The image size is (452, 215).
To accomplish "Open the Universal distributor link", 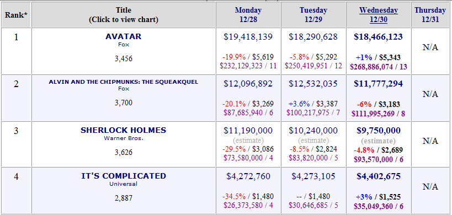I will point(124,184).
